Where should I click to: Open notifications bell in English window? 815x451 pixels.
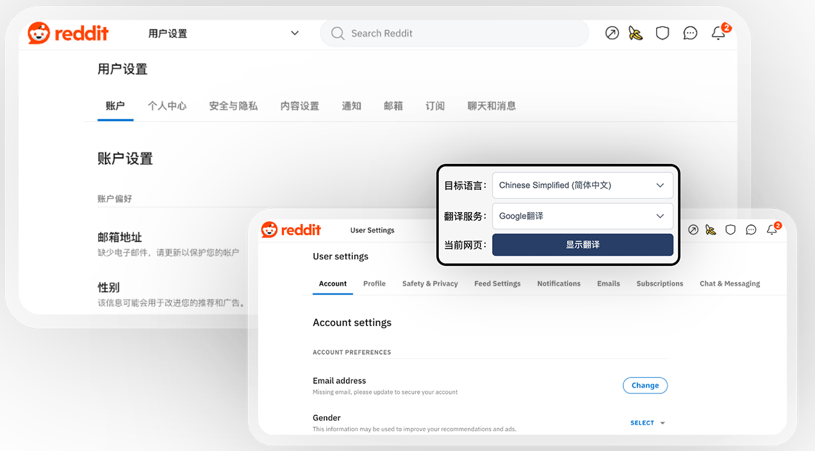[x=772, y=230]
